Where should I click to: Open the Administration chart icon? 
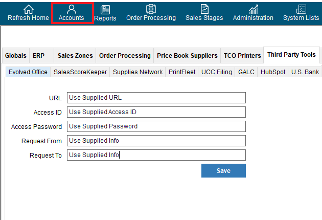pyautogui.click(x=254, y=9)
